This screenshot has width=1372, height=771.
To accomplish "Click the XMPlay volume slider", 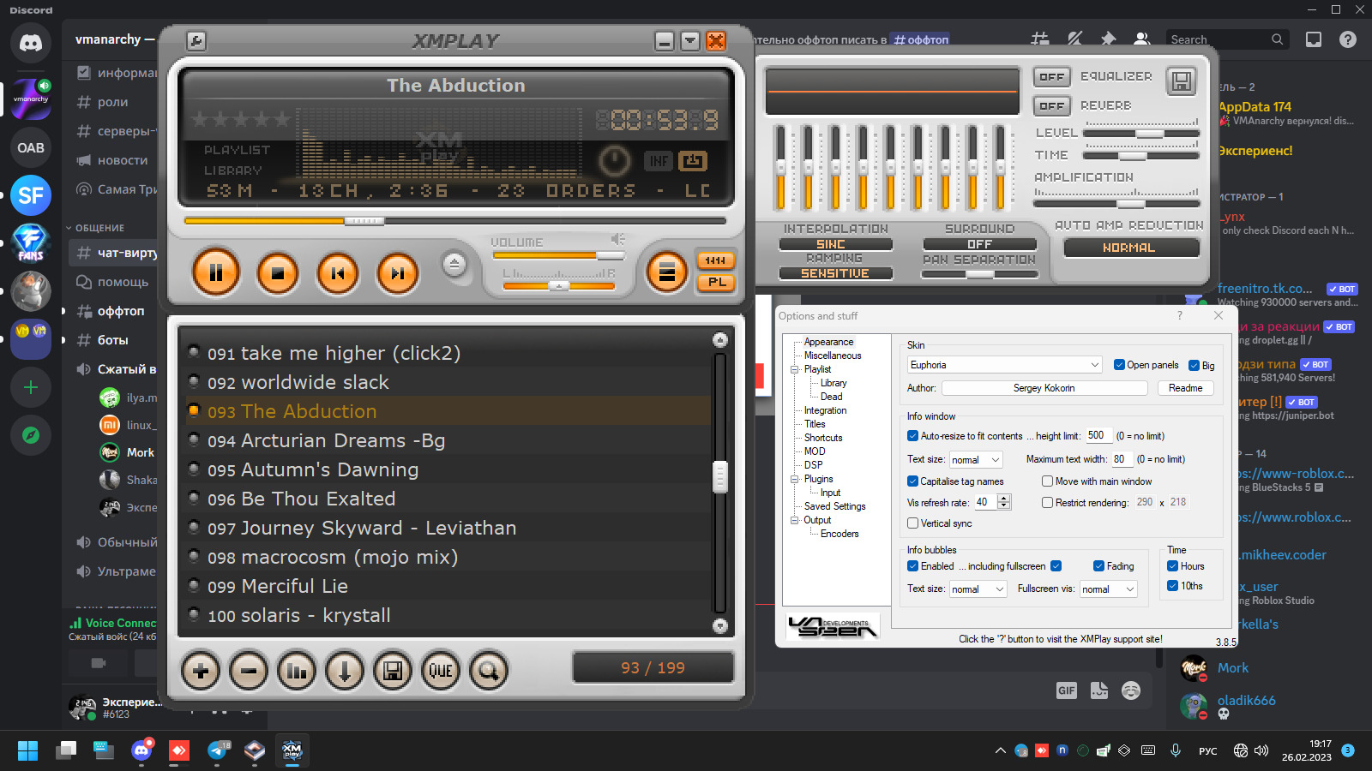I will (x=557, y=255).
